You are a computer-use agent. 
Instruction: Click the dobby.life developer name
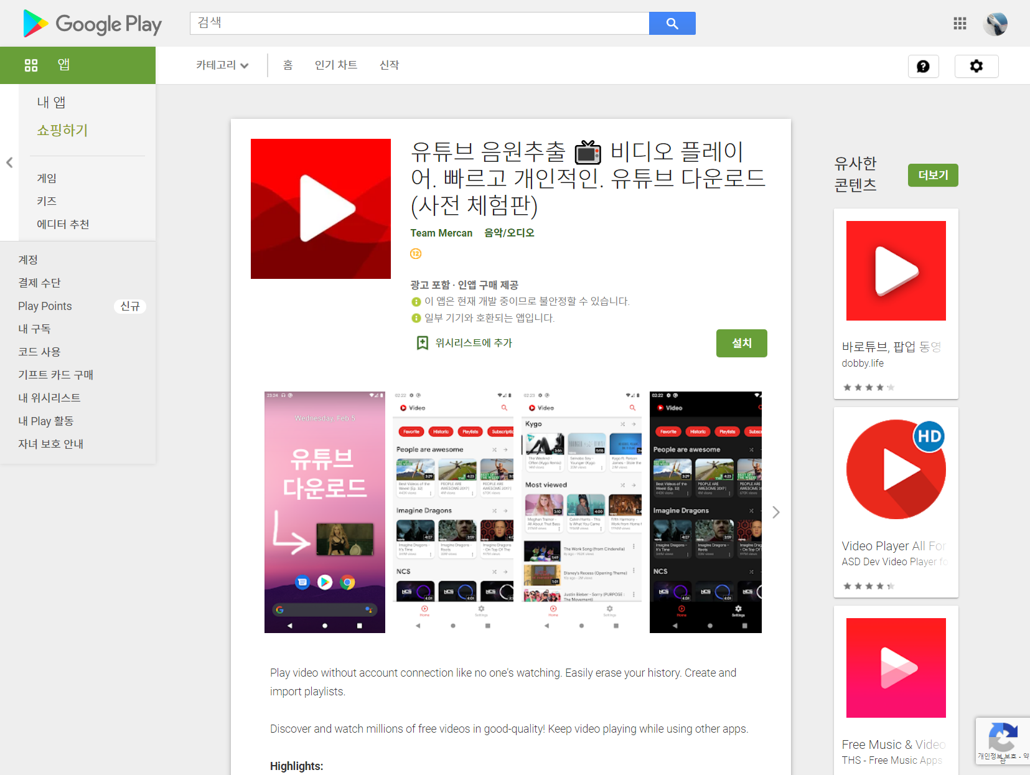863,363
